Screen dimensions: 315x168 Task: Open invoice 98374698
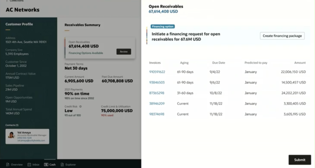coord(157,114)
